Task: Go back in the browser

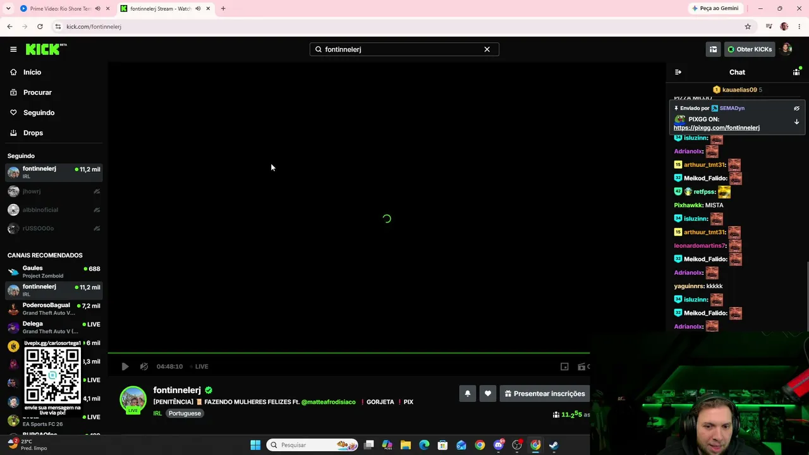Action: pos(9,27)
